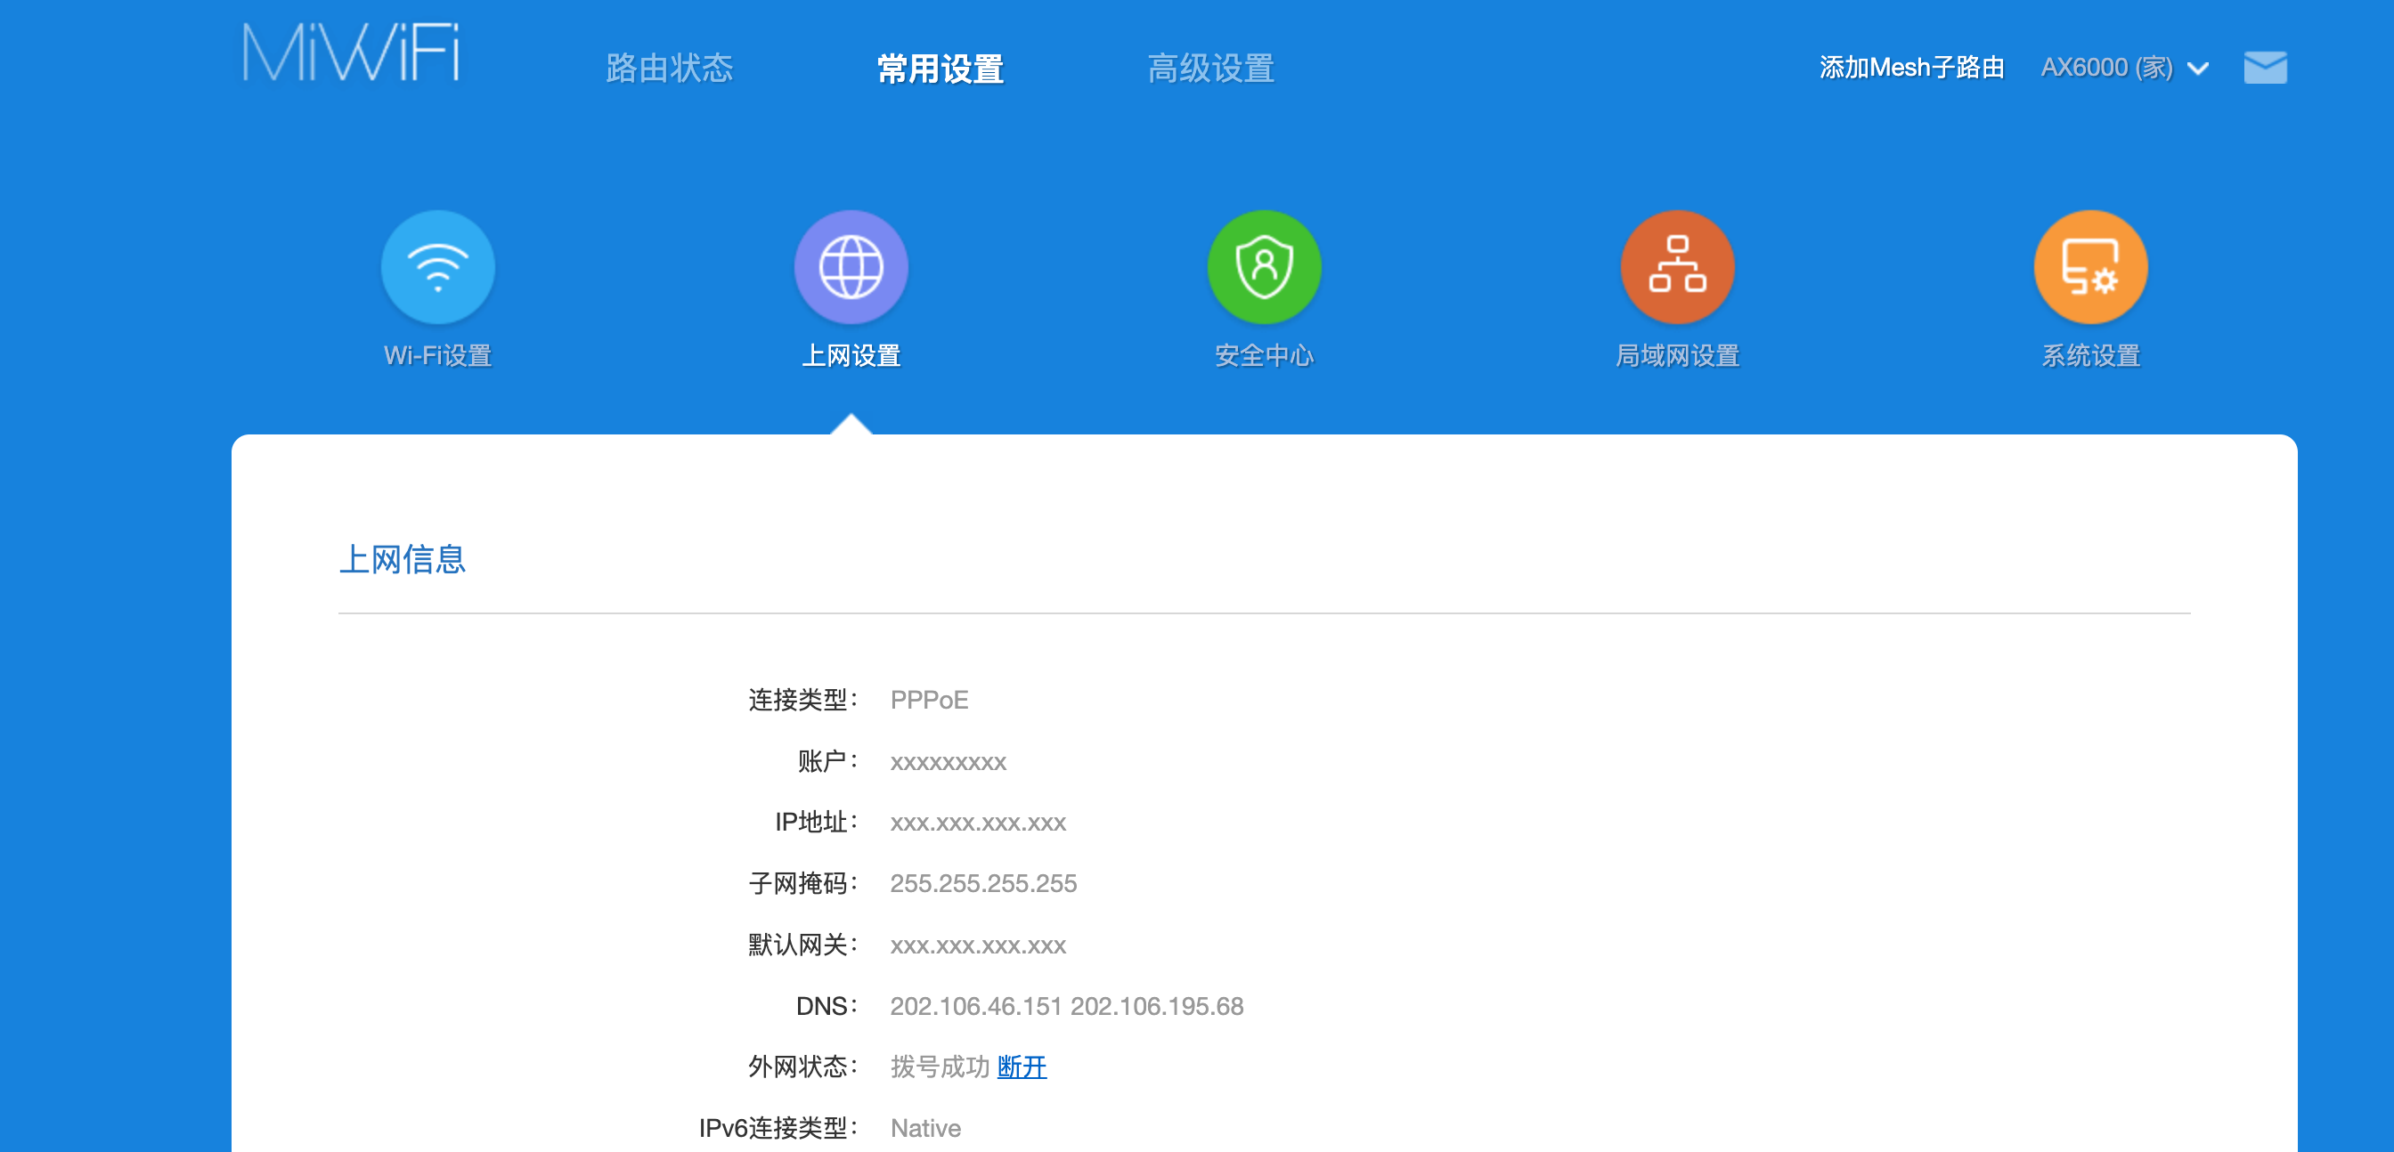
Task: Click 添加Mesh子路由 link
Action: (1911, 68)
